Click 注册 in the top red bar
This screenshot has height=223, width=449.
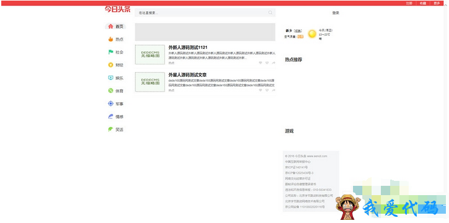[409, 3]
